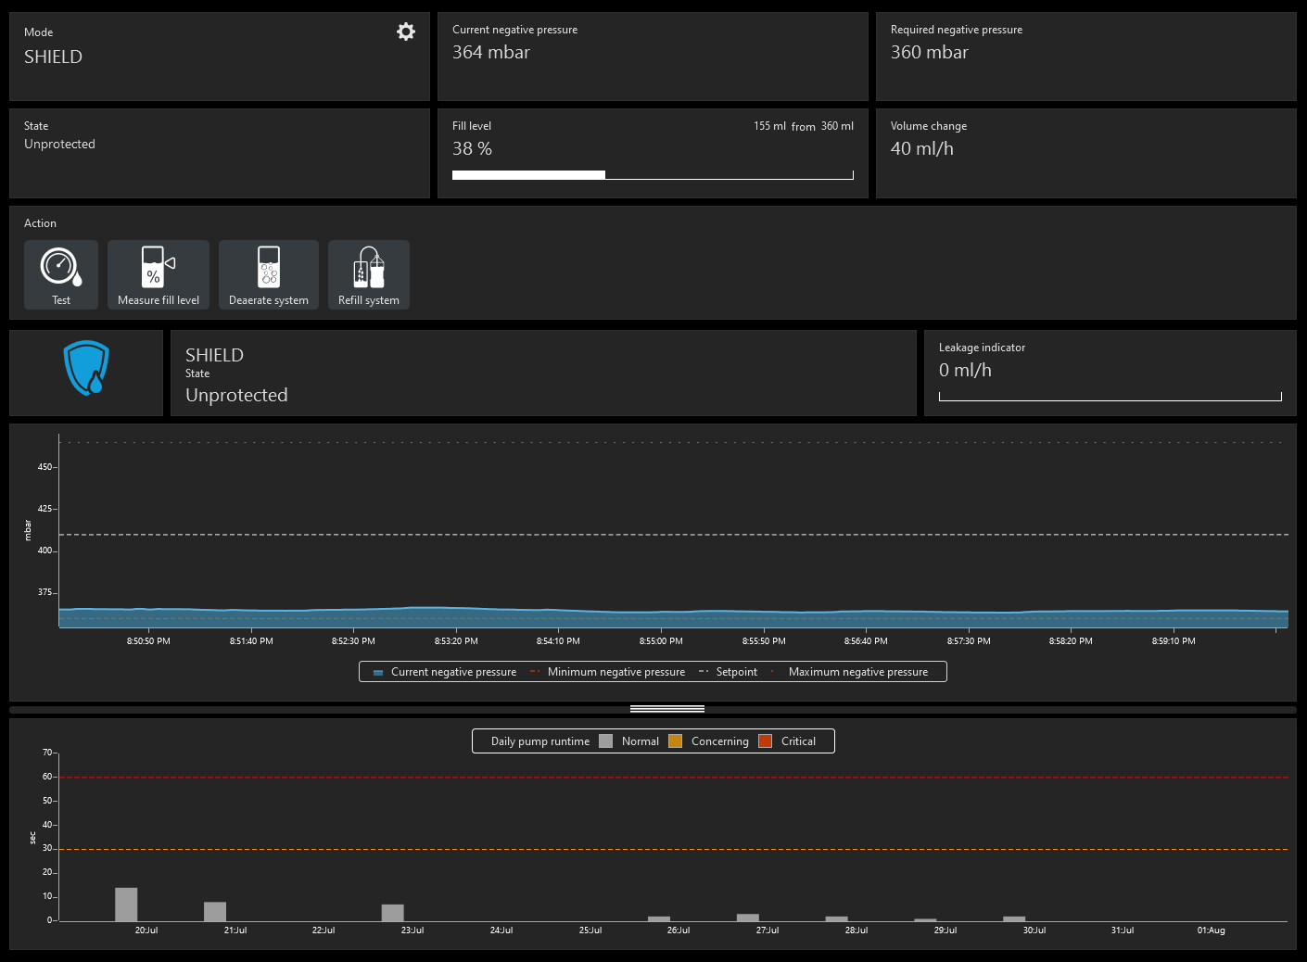
Task: Click the SHIELD Unprotected state panel
Action: (543, 373)
